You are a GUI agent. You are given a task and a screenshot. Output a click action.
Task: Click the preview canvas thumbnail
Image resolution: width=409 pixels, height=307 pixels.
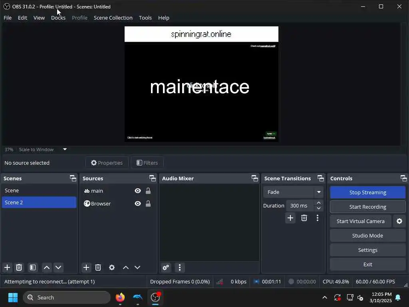(x=201, y=84)
